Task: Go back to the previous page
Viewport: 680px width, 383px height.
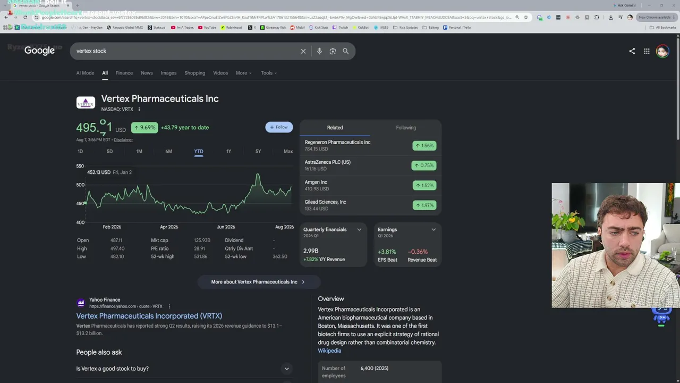Action: tap(6, 17)
